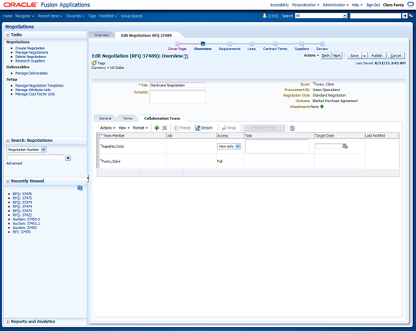This screenshot has width=416, height=333.
Task: Open Recent Items menu
Action: (50, 16)
